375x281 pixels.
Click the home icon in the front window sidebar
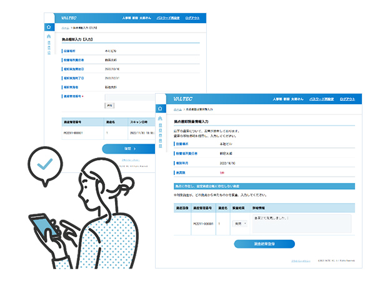click(x=161, y=108)
